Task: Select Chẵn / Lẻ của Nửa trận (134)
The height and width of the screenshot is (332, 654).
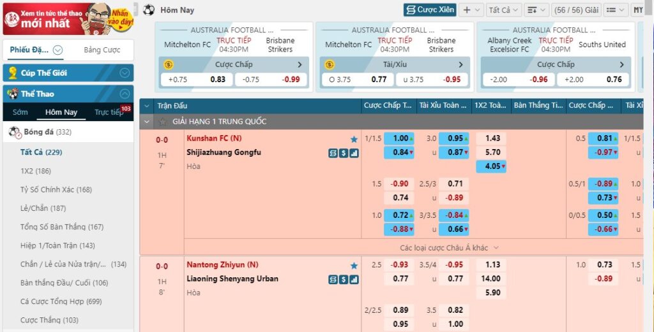Action: click(x=73, y=264)
